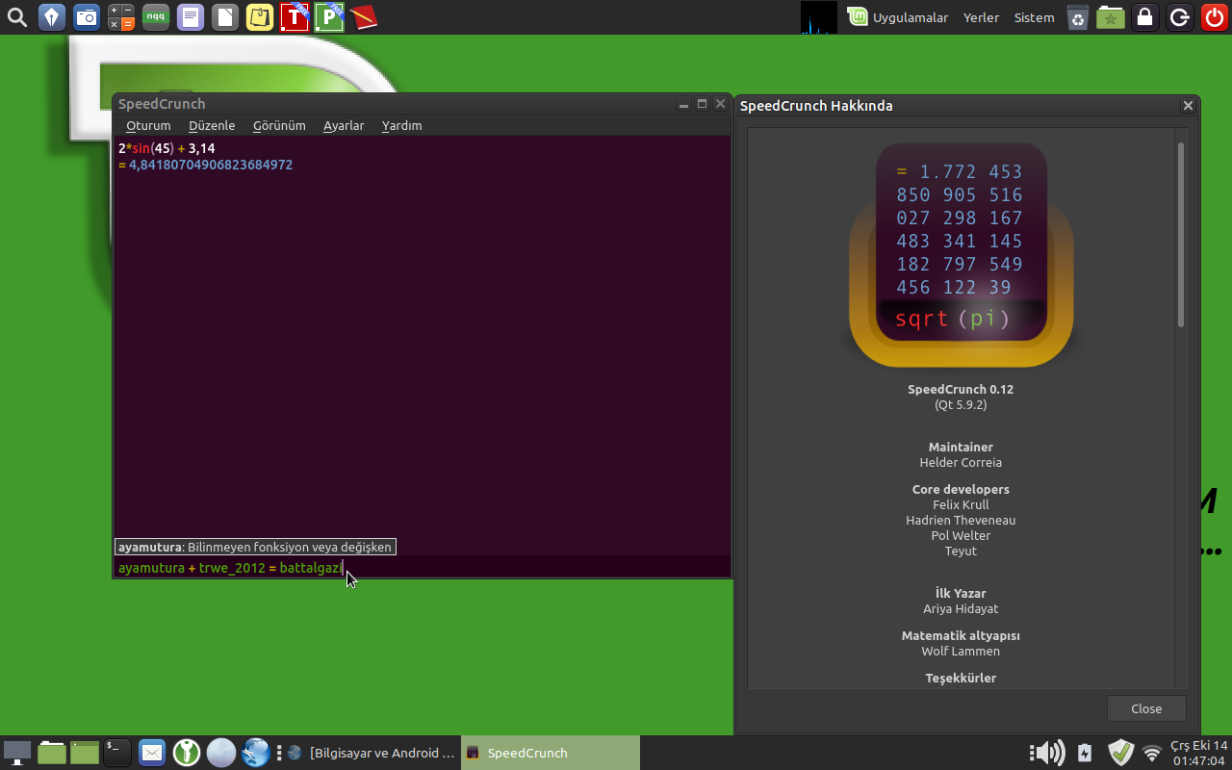Launch the calculator app in top panel
This screenshot has width=1232, height=770.
[121, 17]
